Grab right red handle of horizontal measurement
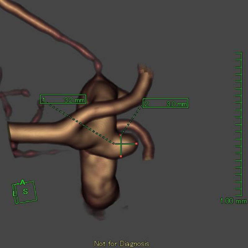 pyautogui.click(x=136, y=144)
